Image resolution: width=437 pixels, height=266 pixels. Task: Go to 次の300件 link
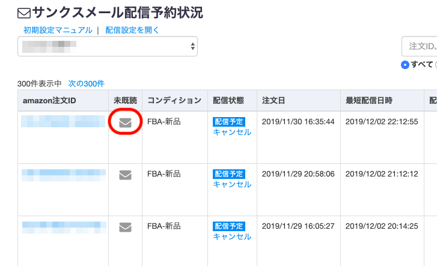[87, 83]
